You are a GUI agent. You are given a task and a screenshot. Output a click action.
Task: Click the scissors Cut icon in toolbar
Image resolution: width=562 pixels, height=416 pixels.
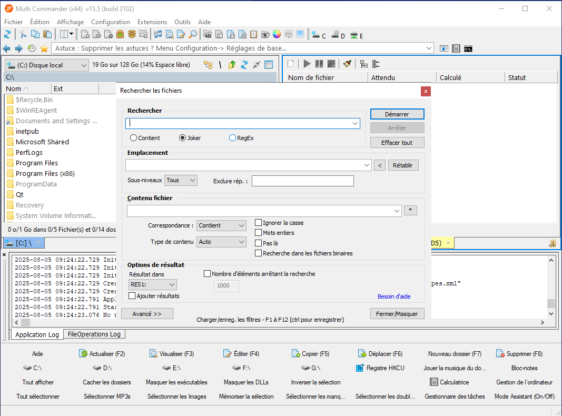click(x=23, y=35)
